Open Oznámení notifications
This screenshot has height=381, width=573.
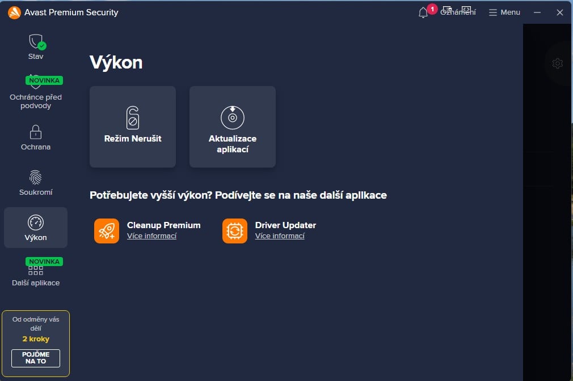point(457,12)
